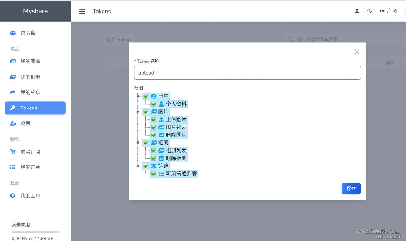Click the hamburger menu icon
The image size is (406, 241).
pos(82,11)
